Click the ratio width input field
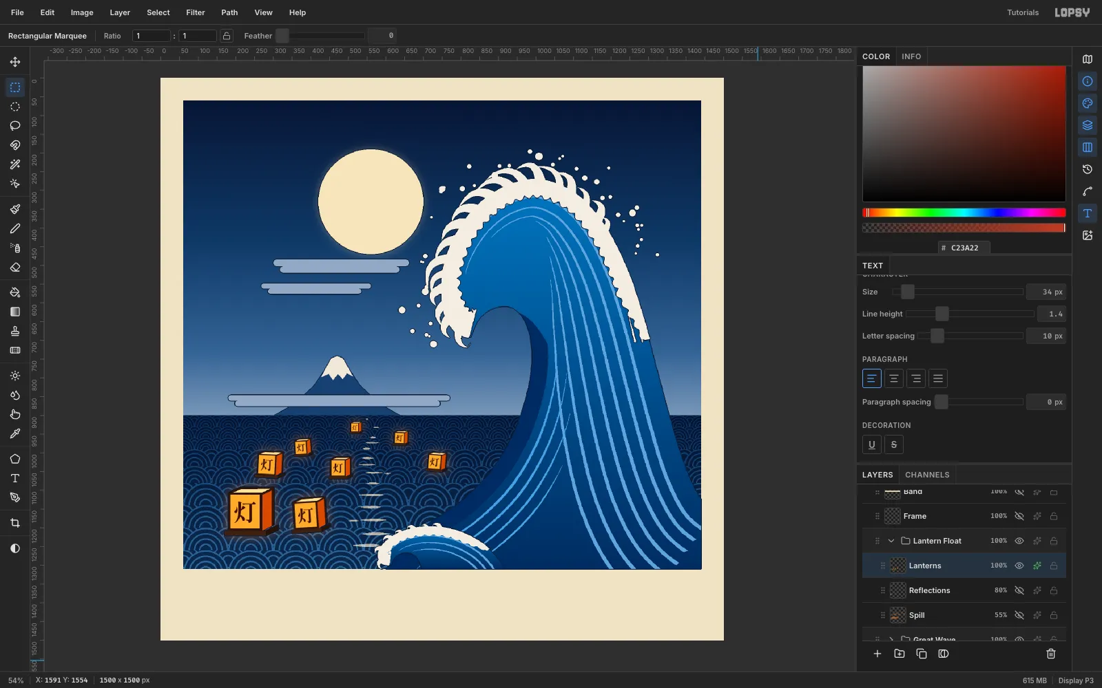Screen dimensions: 1102x688 (x=152, y=36)
